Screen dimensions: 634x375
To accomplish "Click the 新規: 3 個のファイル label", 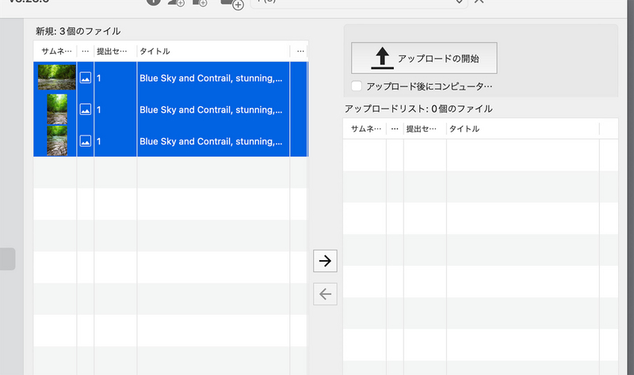I will pyautogui.click(x=78, y=31).
